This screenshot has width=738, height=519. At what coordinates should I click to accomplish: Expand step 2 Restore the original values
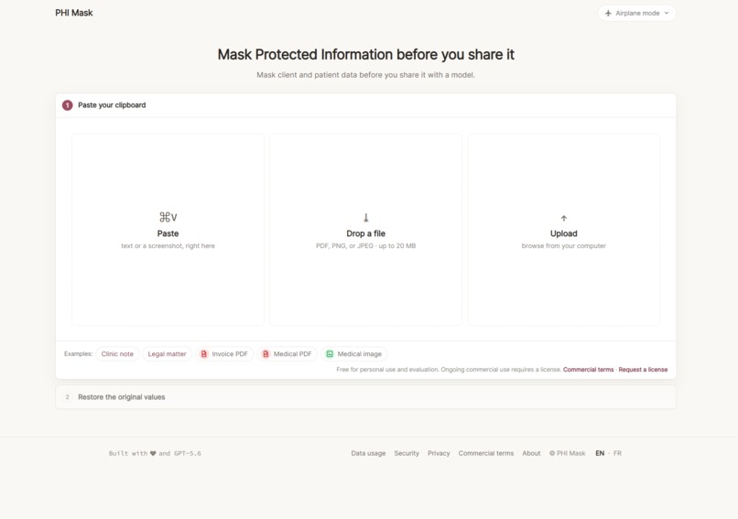tap(365, 397)
